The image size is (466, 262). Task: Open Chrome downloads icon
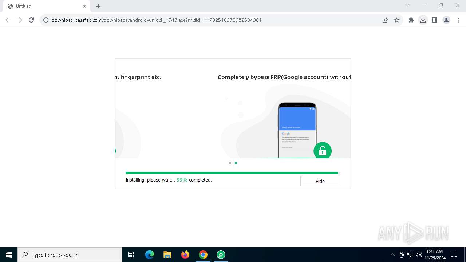pyautogui.click(x=423, y=20)
